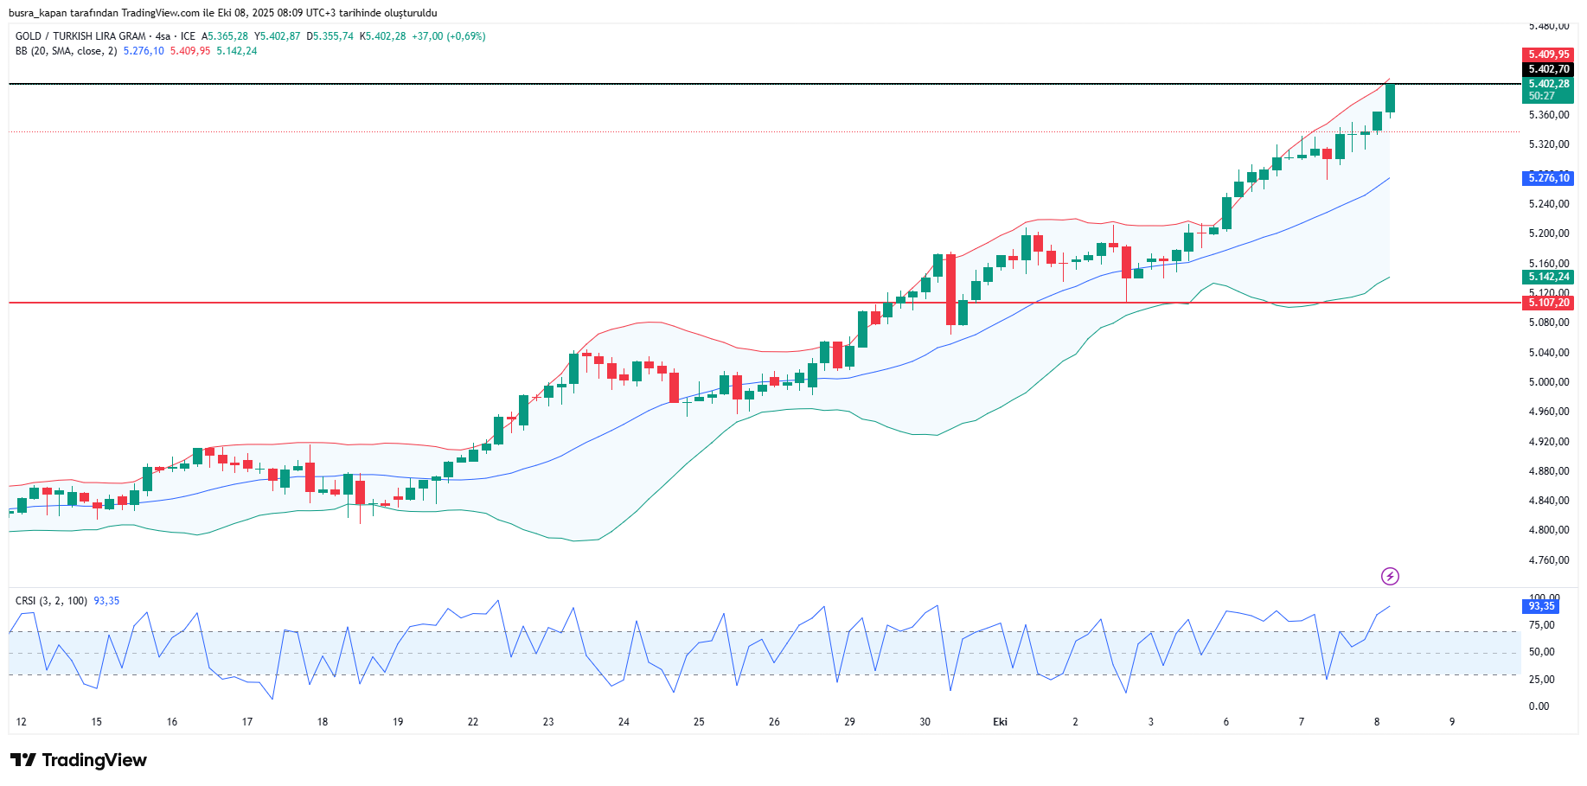
Task: Open the BB (20, SMA, close, 2) legend
Action: [x=66, y=51]
